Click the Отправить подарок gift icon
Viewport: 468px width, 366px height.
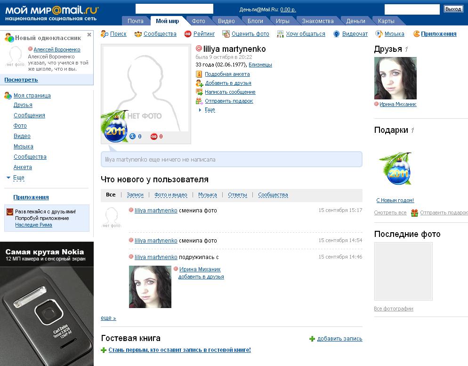[199, 101]
